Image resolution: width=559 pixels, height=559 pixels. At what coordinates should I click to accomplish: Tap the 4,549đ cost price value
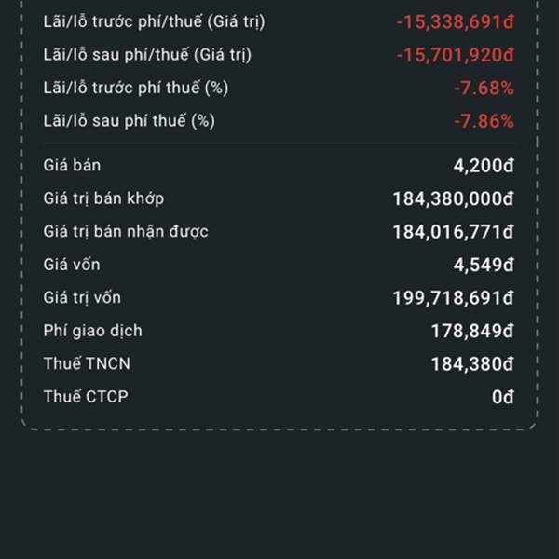click(484, 266)
